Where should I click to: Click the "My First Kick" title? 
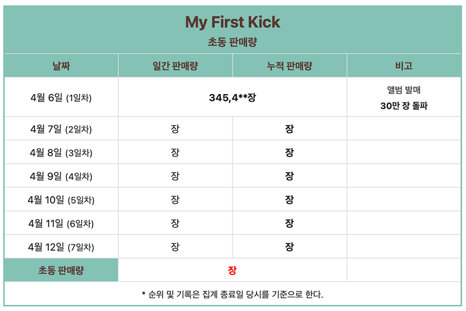[232, 22]
